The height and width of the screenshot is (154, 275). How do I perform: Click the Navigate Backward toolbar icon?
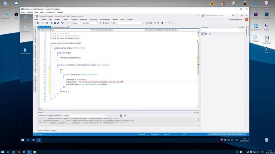tap(38, 23)
